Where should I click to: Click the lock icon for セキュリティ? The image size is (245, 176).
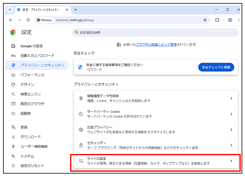pyautogui.click(x=81, y=145)
